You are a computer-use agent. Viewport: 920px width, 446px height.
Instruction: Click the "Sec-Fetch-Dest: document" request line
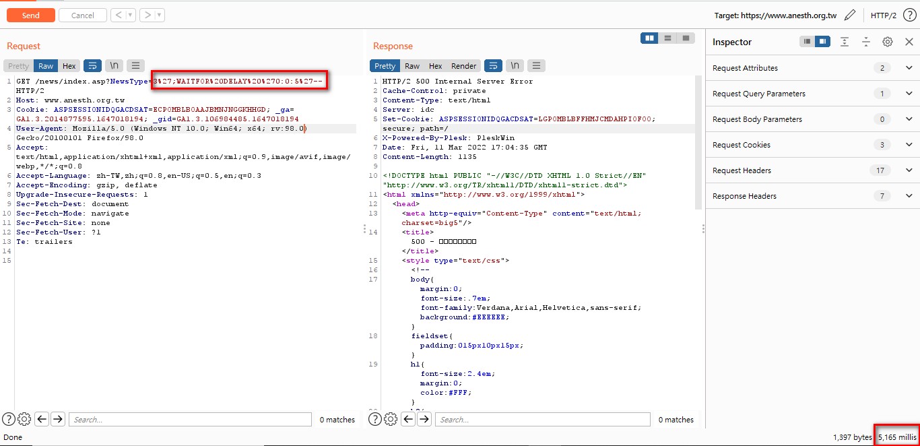coord(72,203)
